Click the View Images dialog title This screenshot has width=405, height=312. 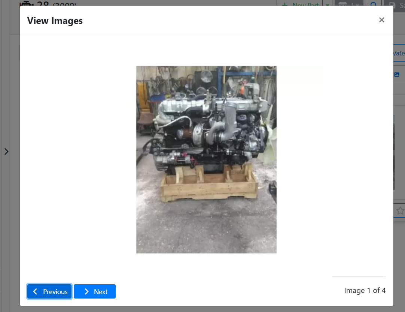tap(55, 21)
